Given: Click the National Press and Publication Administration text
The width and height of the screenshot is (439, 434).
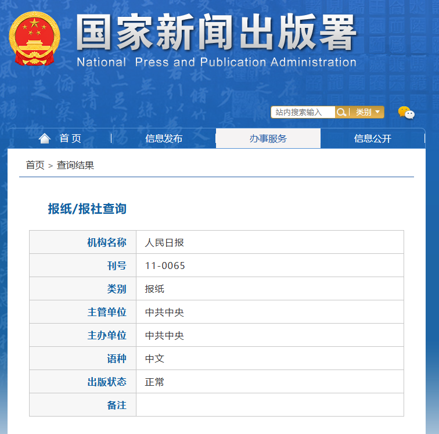Looking at the screenshot, I should [217, 62].
